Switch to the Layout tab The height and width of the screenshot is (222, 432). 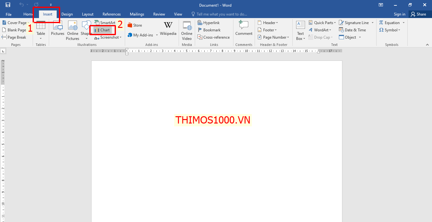[x=88, y=14]
